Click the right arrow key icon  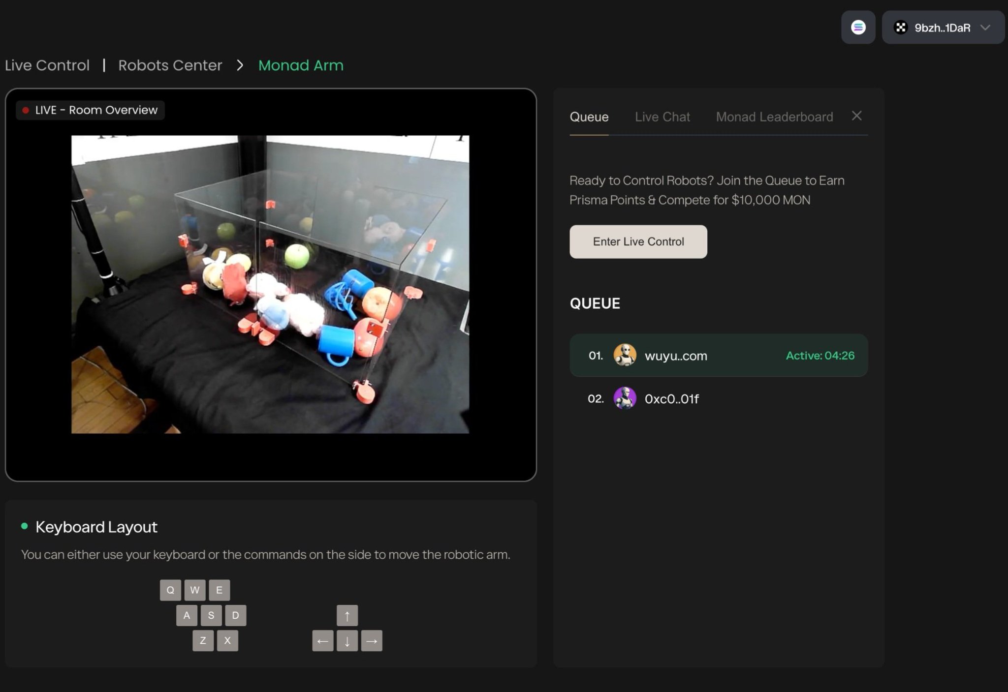click(372, 641)
